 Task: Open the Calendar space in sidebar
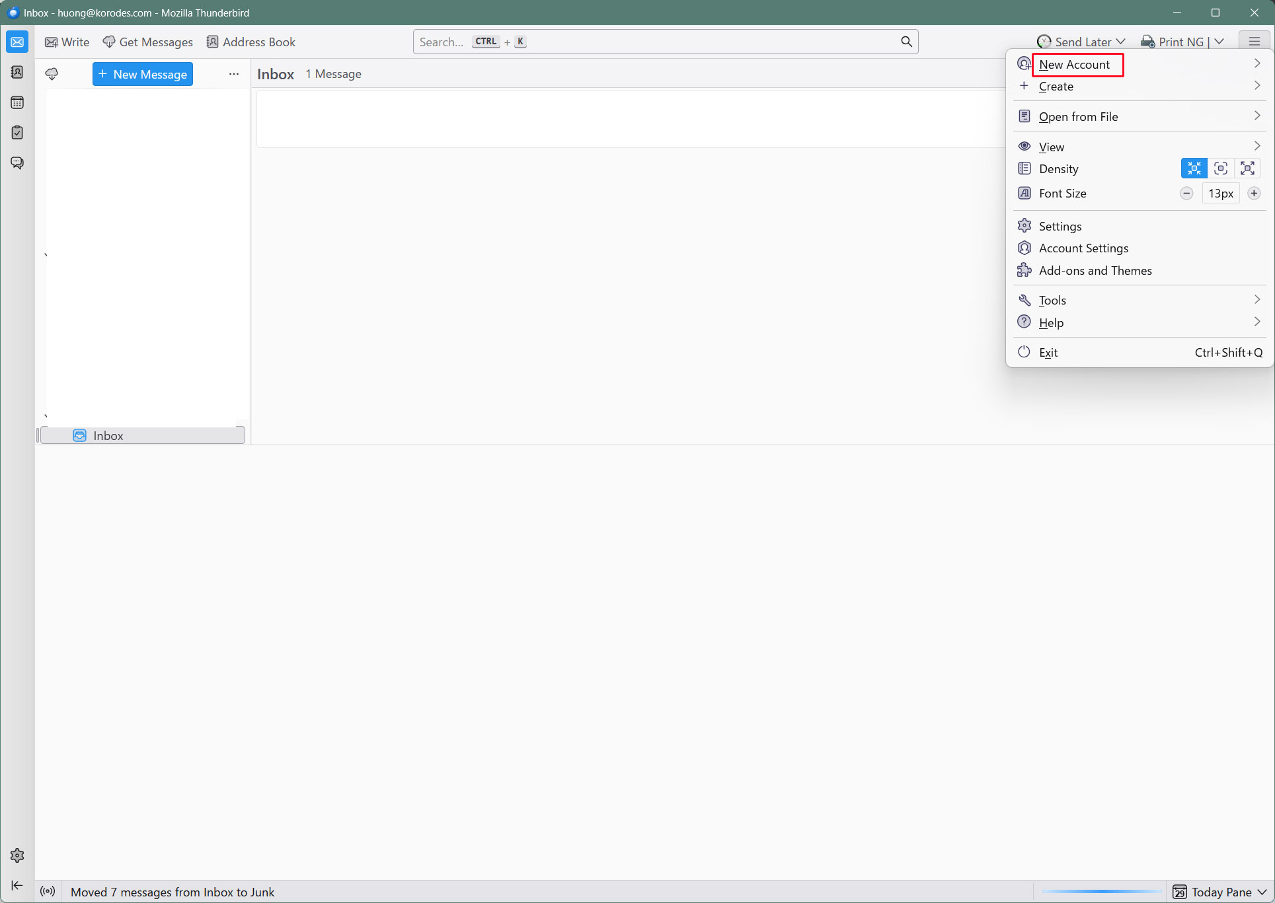(x=17, y=102)
